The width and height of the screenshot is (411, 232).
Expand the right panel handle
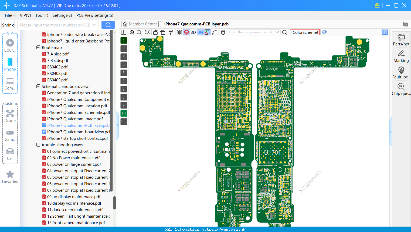click(x=390, y=132)
